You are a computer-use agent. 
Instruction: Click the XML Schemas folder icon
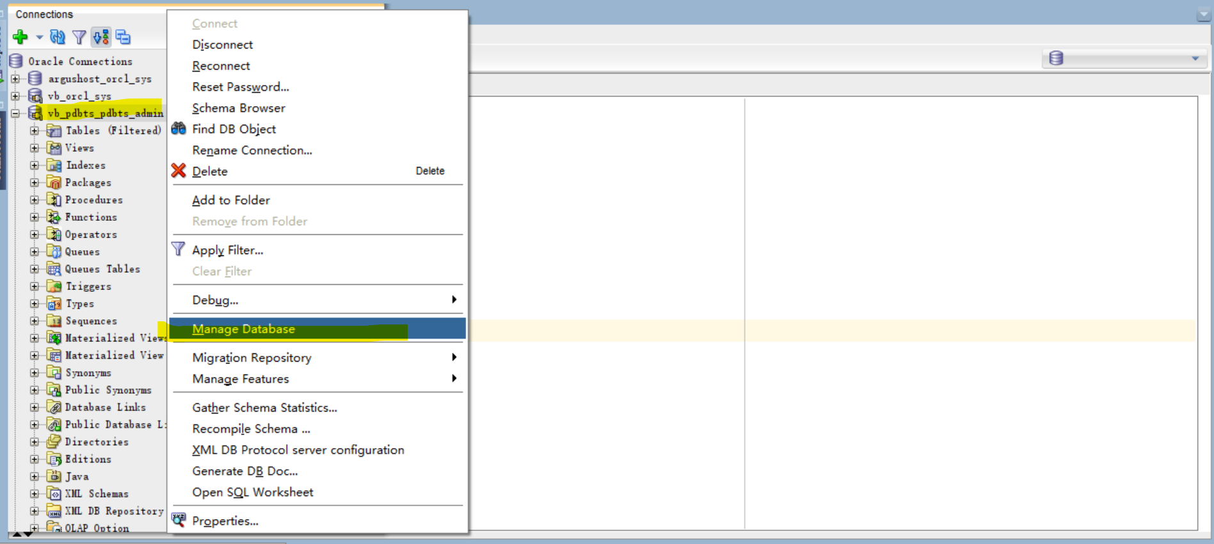click(x=54, y=493)
